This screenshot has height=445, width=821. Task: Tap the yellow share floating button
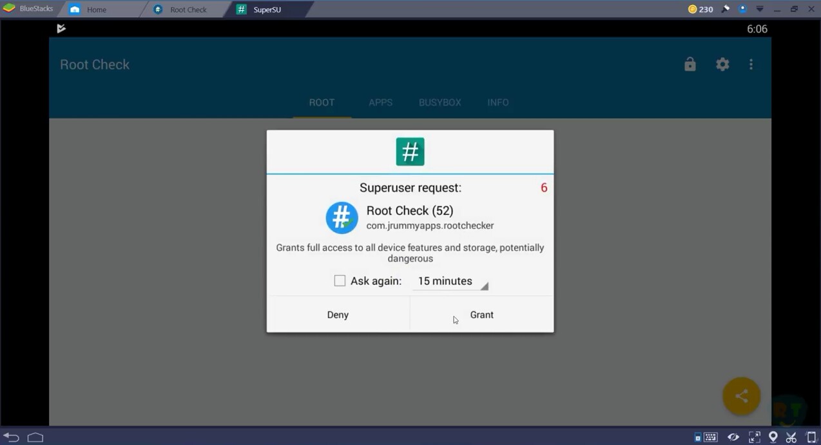[742, 396]
